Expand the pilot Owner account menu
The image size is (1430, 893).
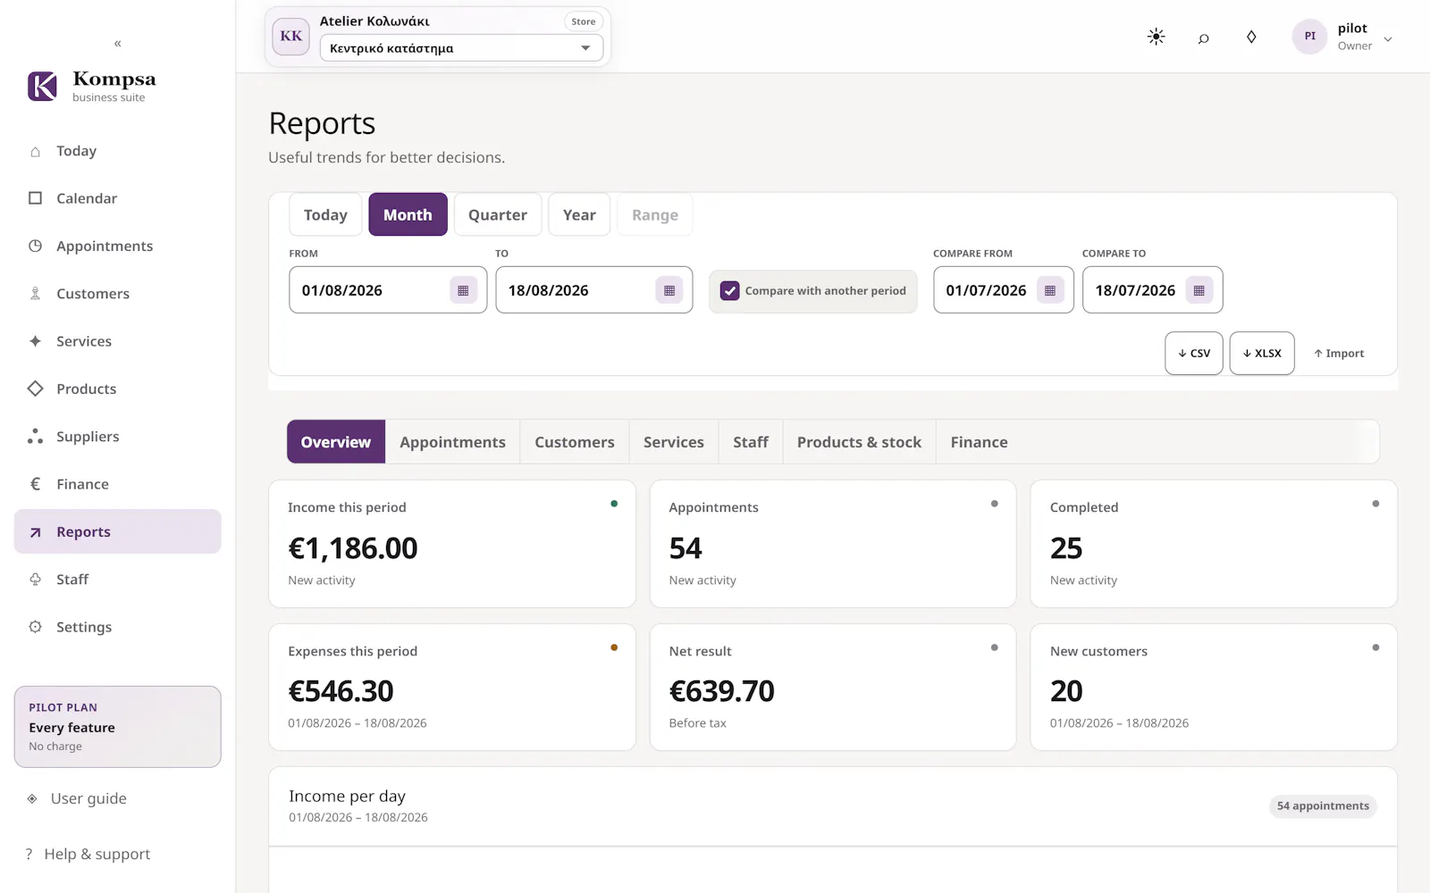[1388, 39]
